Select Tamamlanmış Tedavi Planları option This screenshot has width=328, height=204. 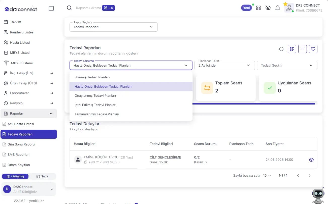click(x=131, y=114)
